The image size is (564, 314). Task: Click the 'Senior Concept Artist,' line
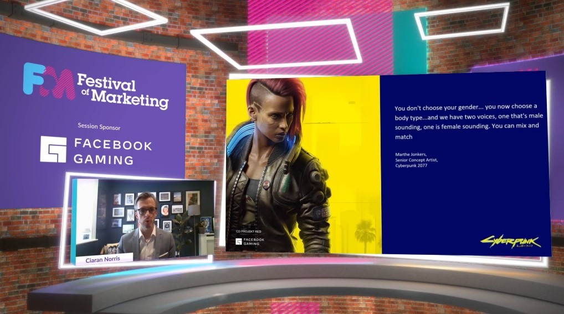pyautogui.click(x=417, y=160)
